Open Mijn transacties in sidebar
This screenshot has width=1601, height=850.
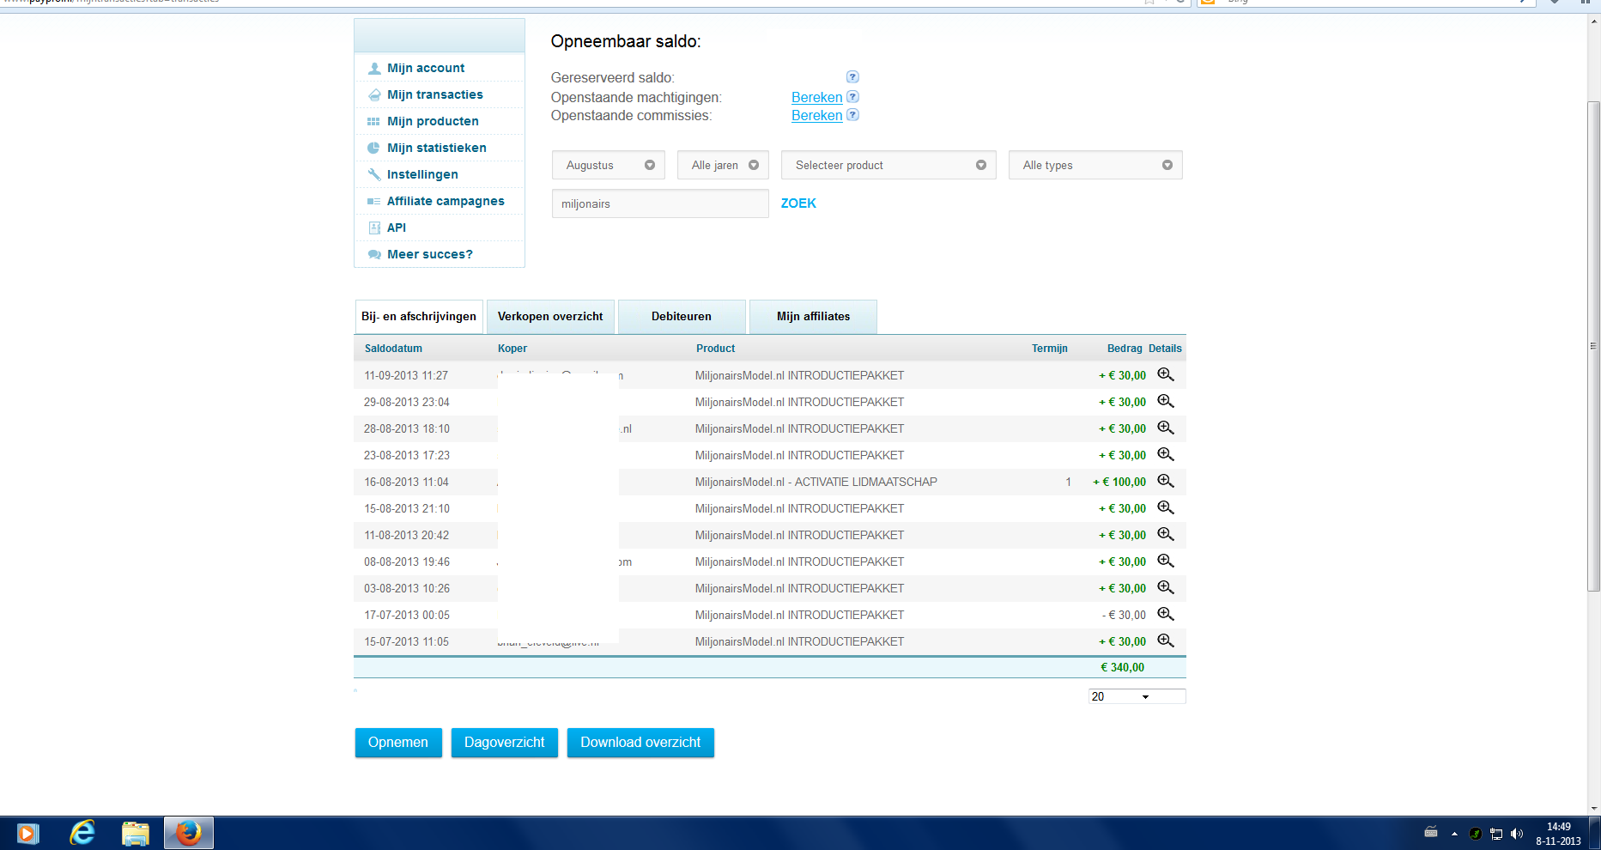435,94
